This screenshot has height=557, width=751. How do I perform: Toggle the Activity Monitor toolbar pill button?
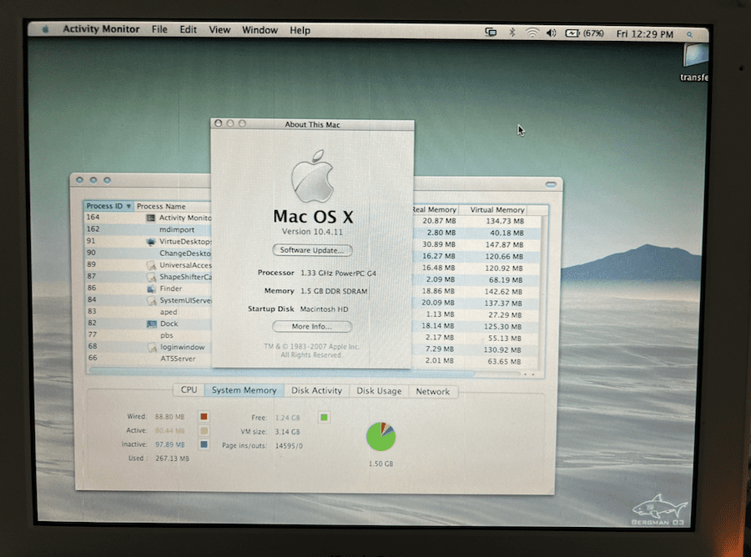point(551,184)
